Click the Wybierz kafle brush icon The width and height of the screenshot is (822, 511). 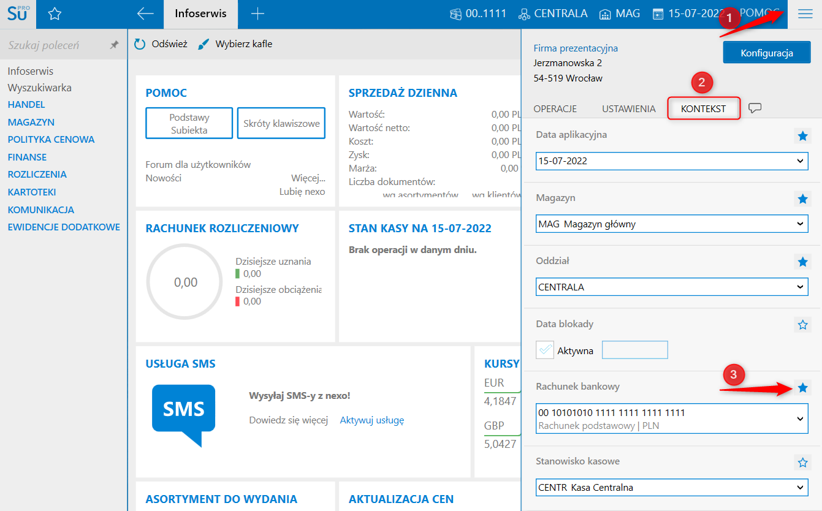point(204,44)
